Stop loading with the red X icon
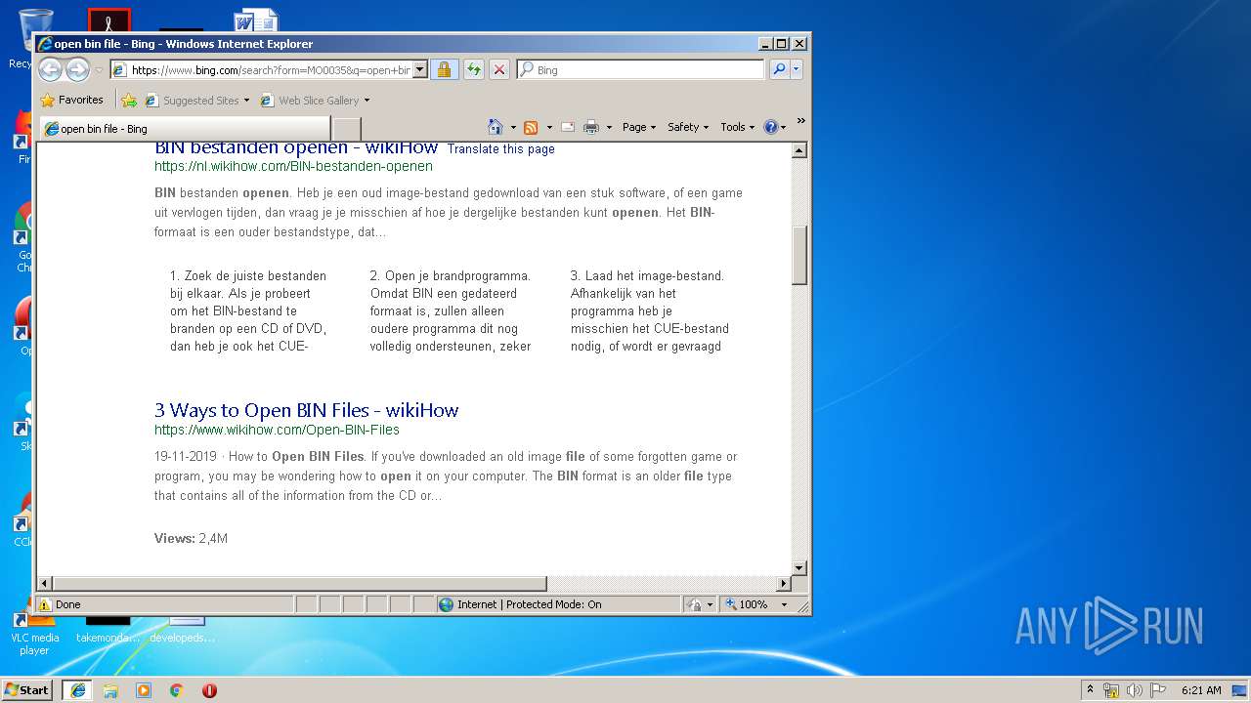The height and width of the screenshot is (703, 1251). pos(498,69)
